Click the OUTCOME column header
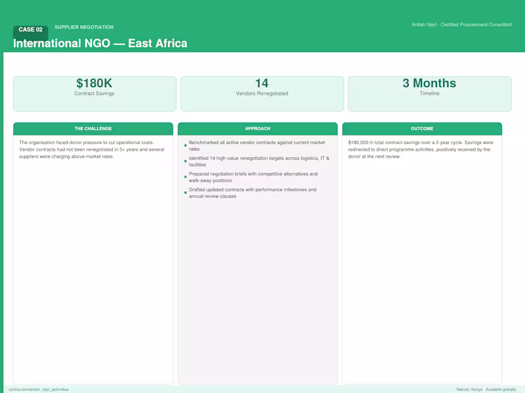This screenshot has width=525, height=393. pos(422,128)
